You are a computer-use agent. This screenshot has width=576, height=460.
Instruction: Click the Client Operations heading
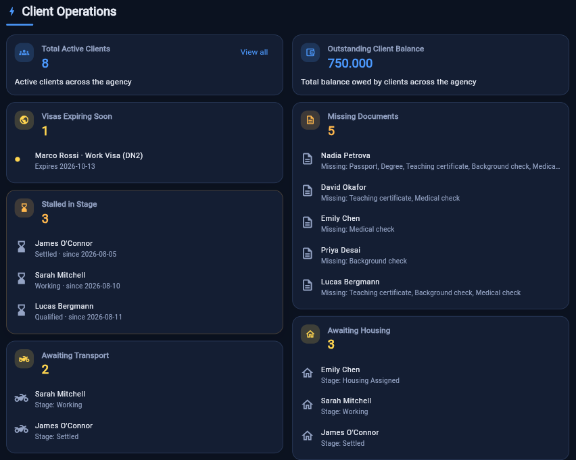tap(69, 11)
